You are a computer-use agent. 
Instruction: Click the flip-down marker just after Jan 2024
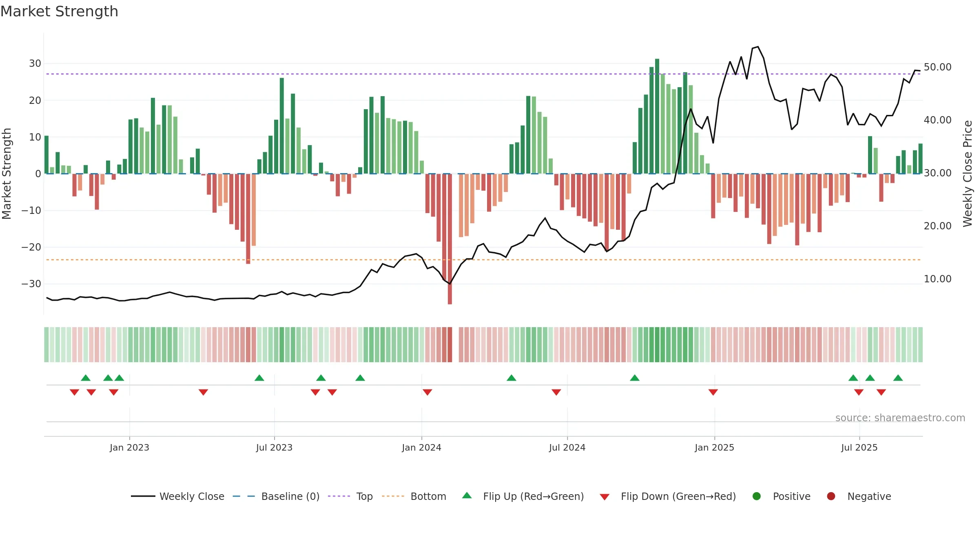coord(427,392)
